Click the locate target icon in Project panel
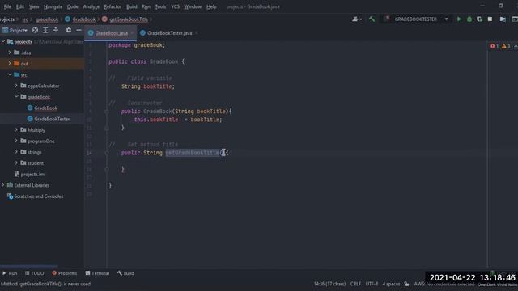The width and height of the screenshot is (518, 291). pyautogui.click(x=35, y=30)
